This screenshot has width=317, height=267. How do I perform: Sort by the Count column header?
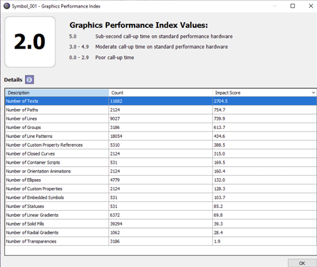[x=161, y=93]
